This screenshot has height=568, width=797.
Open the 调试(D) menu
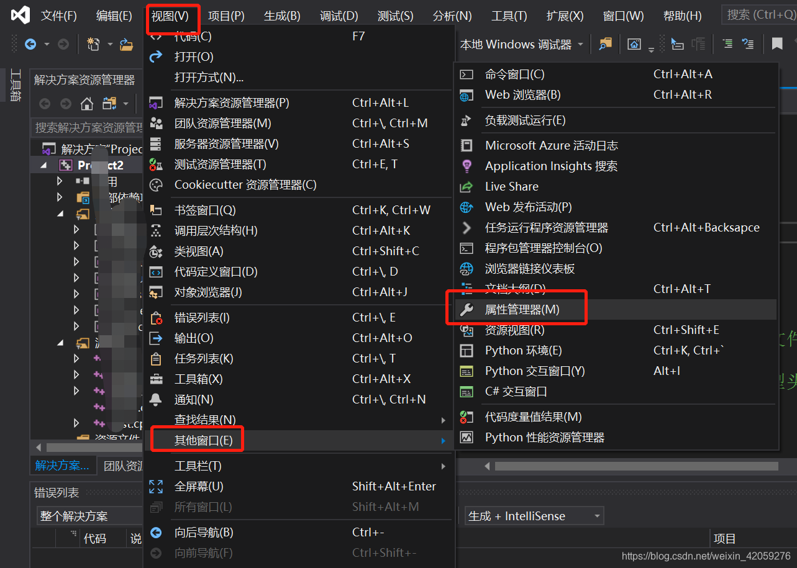[339, 16]
